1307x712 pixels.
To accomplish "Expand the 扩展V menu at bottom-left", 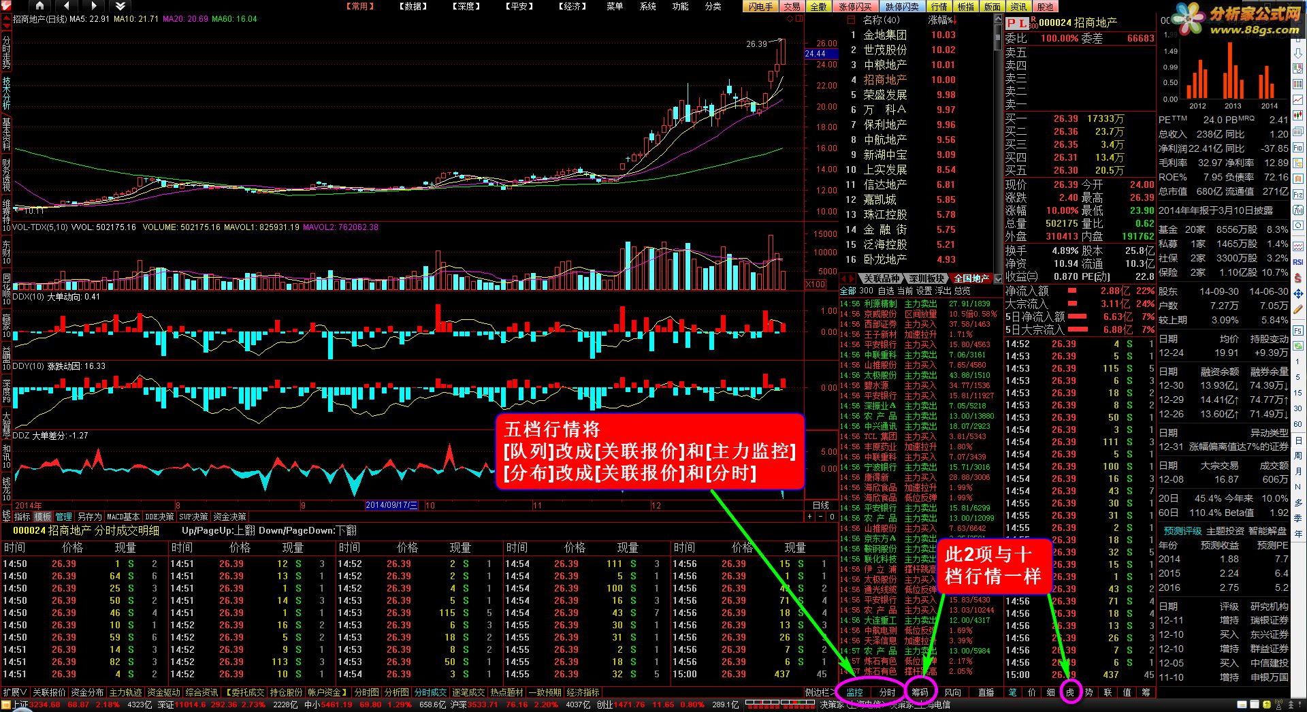I will point(15,692).
